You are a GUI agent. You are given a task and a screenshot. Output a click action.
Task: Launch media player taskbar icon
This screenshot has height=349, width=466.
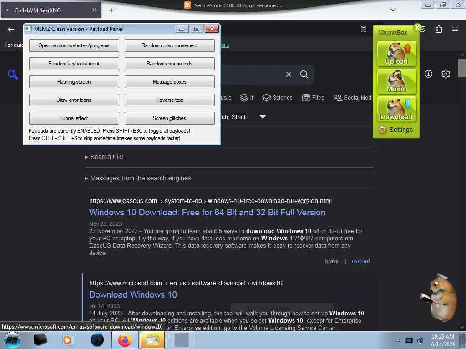click(x=68, y=340)
